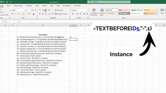Screen dimensions: 166x93
Task: Select the column D header
Action: tap(43, 25)
